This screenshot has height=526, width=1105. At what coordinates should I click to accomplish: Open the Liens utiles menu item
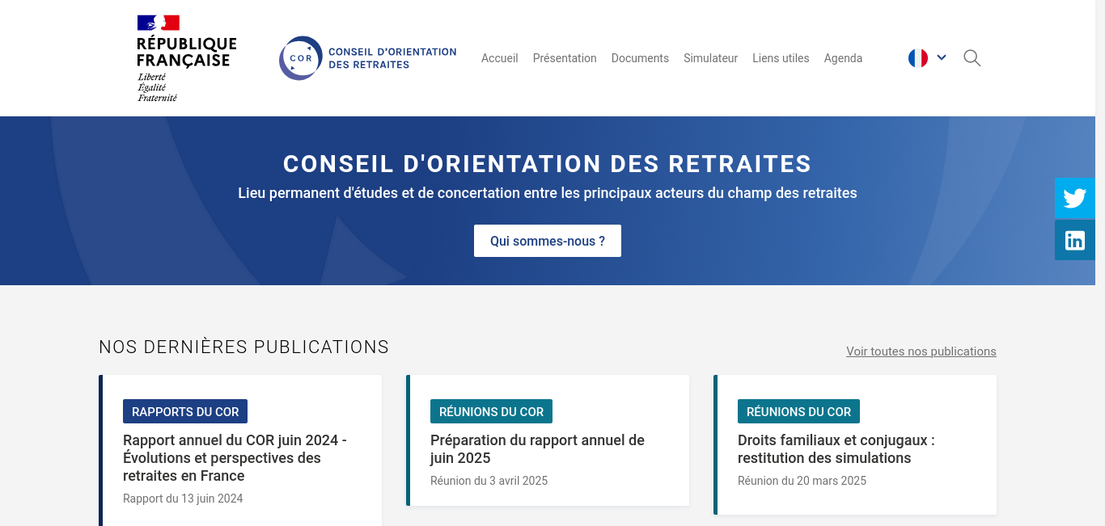pos(781,58)
